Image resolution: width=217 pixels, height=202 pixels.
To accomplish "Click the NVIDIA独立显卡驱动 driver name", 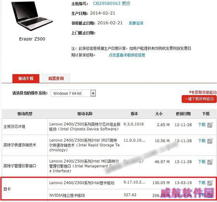I will click(x=67, y=195).
